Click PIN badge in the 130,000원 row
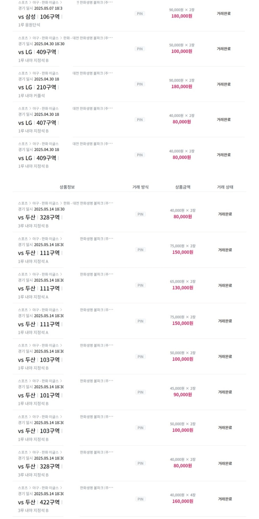259x519 pixels. point(140,285)
